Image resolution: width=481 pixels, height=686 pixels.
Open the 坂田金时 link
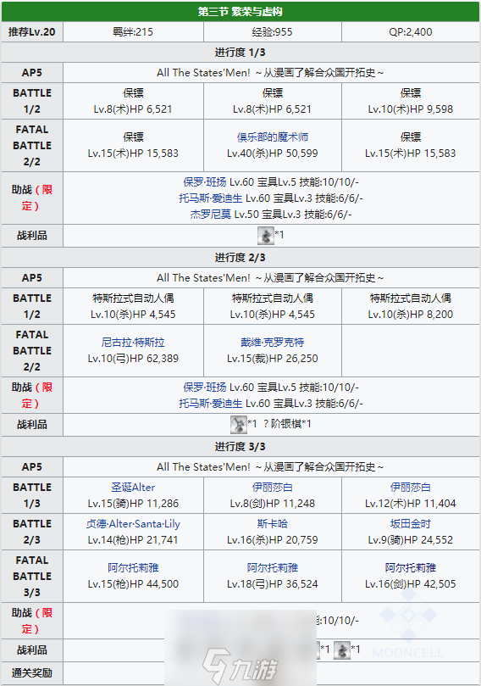410,524
